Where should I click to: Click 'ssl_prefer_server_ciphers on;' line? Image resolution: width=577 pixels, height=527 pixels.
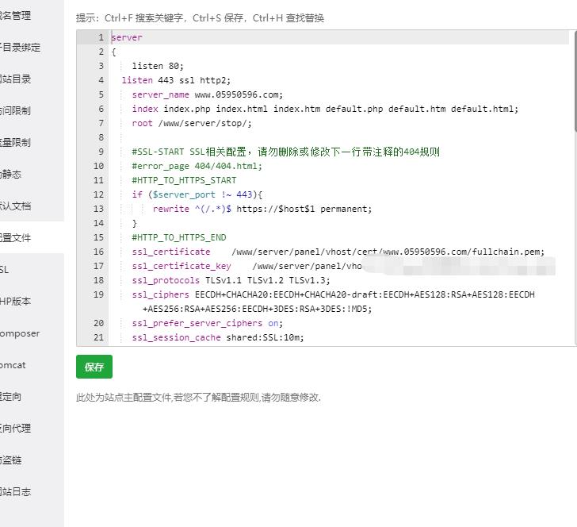coord(208,323)
